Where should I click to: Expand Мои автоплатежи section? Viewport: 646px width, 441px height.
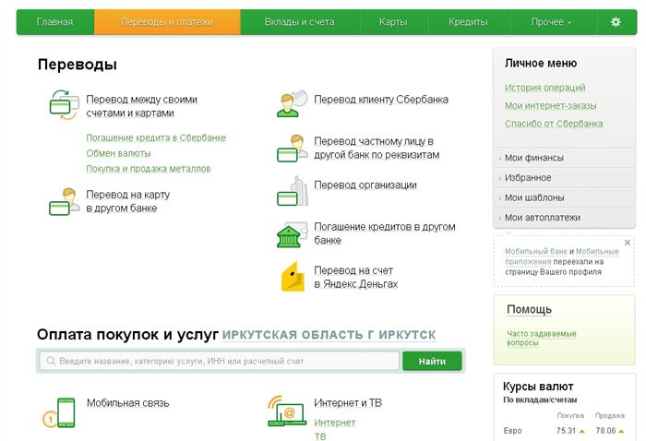[564, 218]
